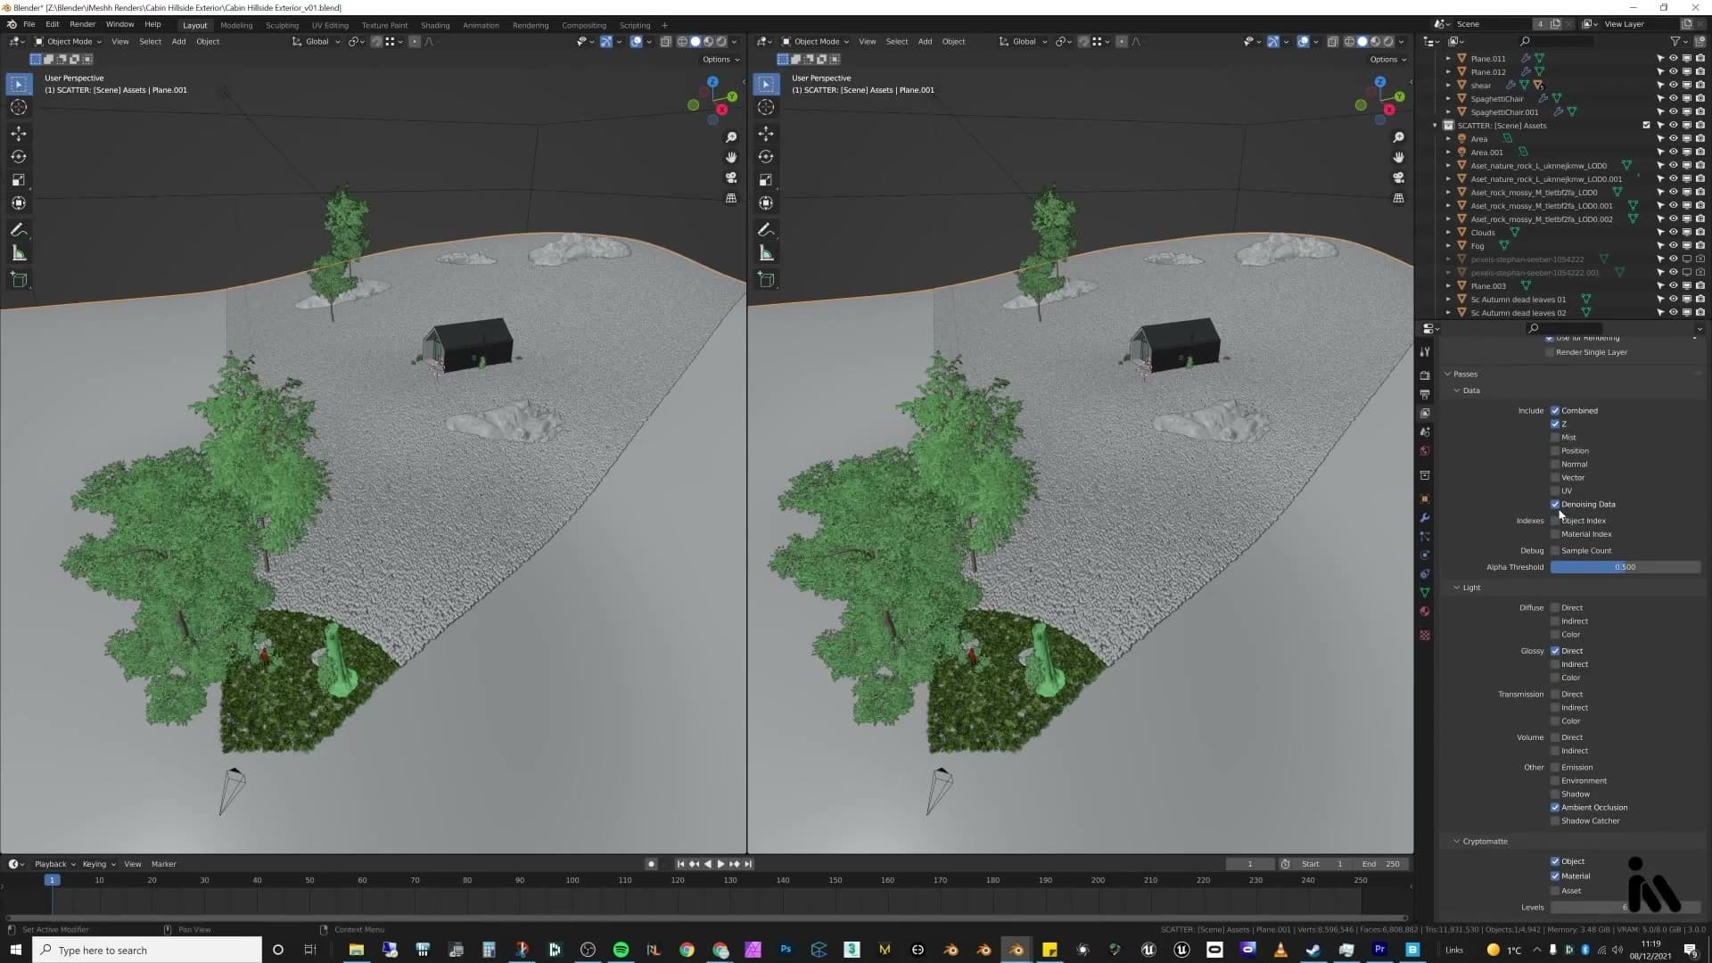Select the Transform tool in left viewport toolbar

click(x=19, y=203)
